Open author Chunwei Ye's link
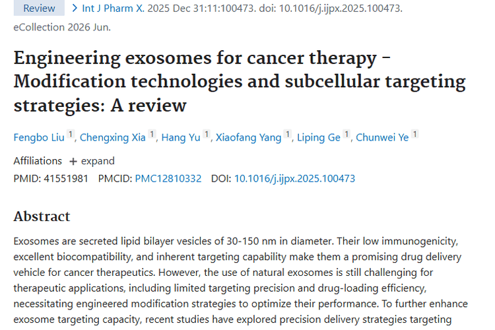The width and height of the screenshot is (495, 330). 382,137
